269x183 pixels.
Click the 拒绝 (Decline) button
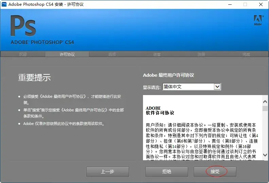click(x=166, y=172)
